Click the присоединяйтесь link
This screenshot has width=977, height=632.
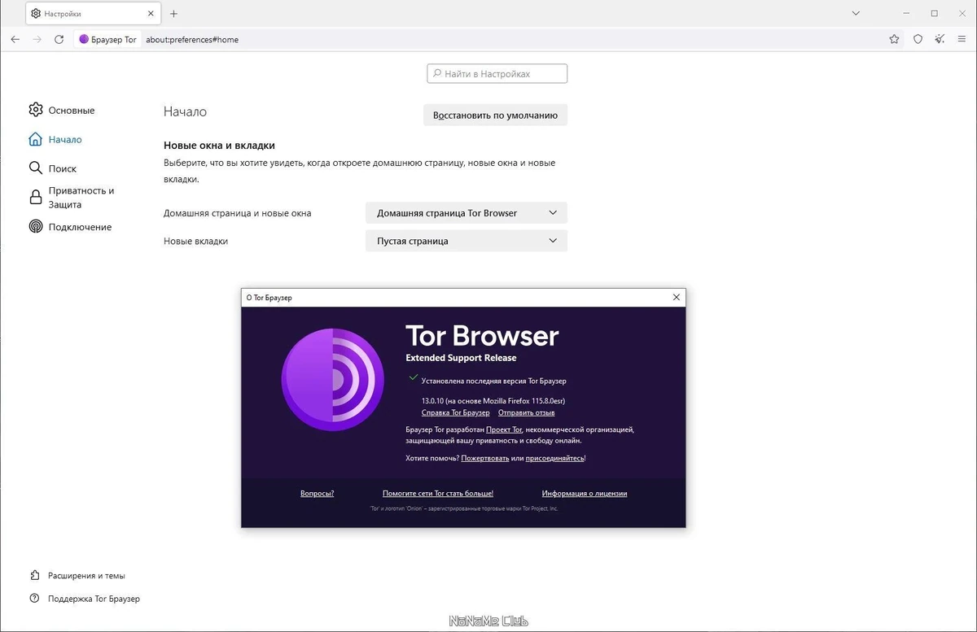click(554, 458)
